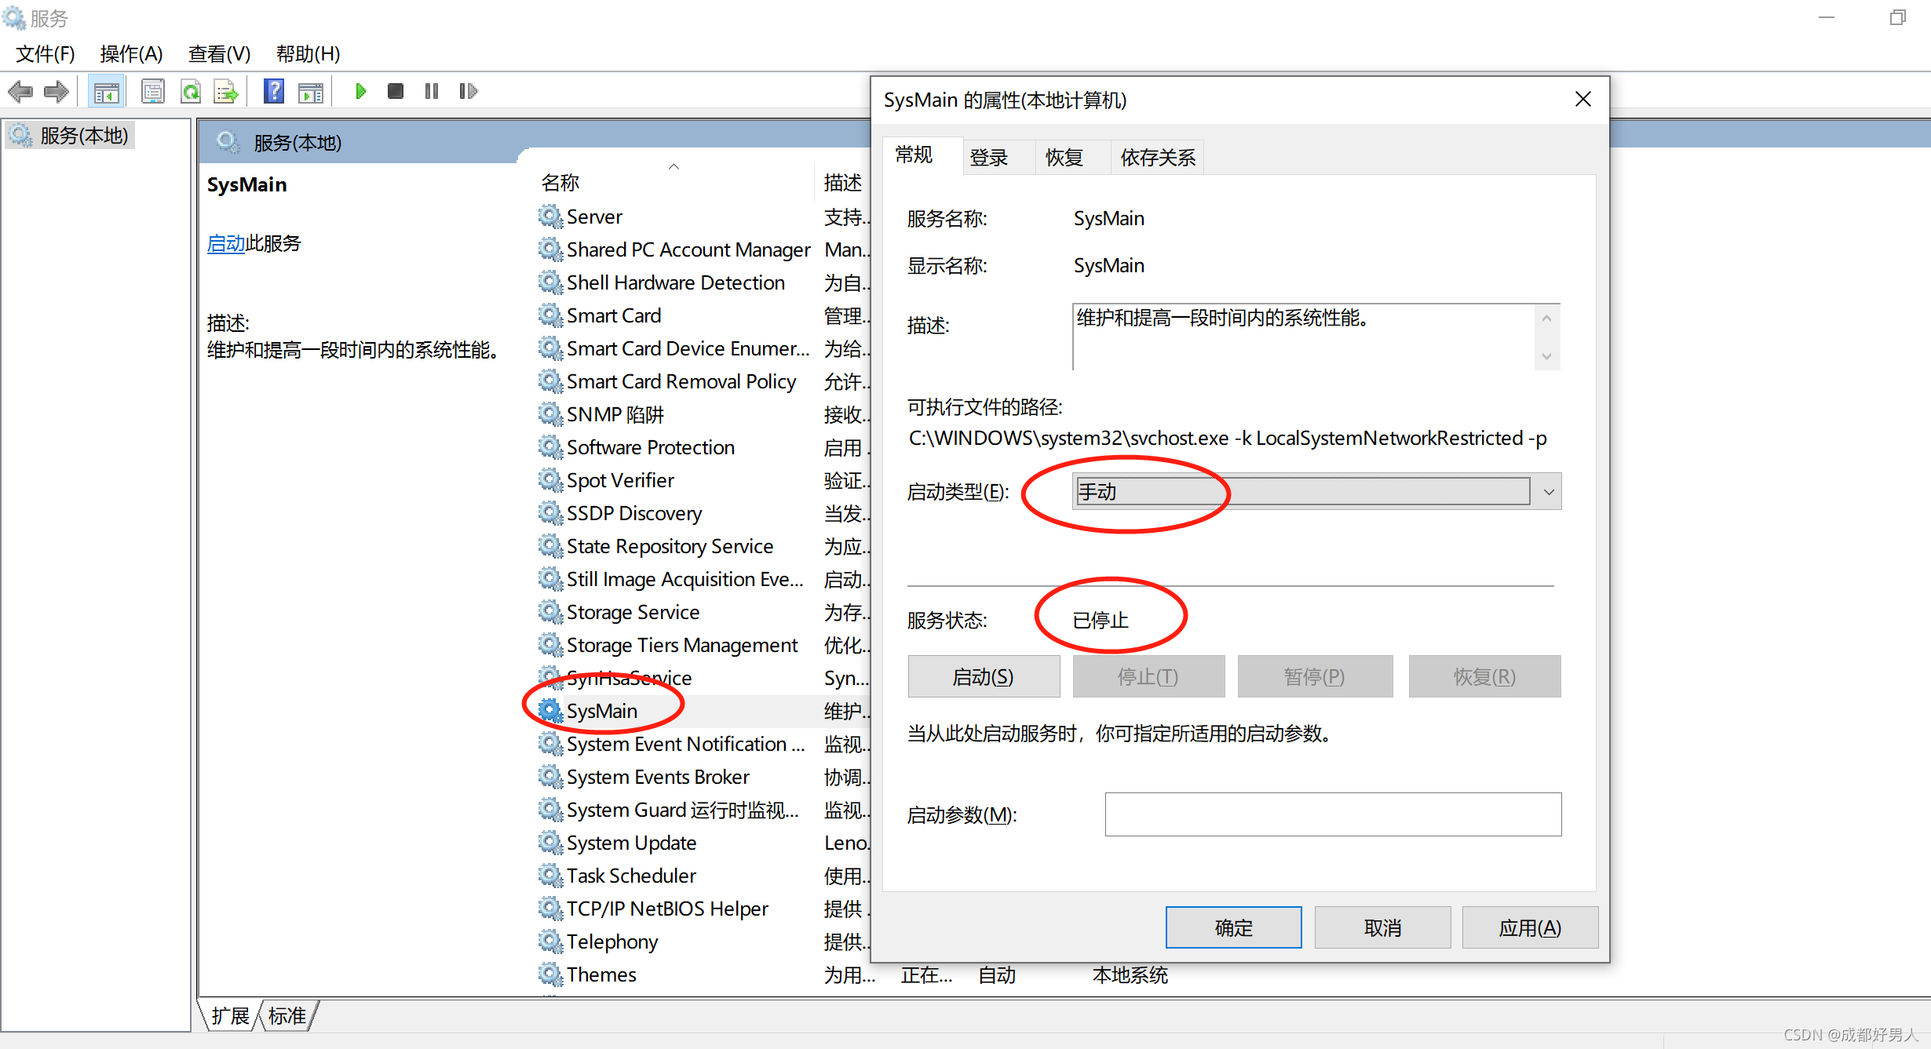
Task: Click the Export List toolbar icon
Action: click(226, 91)
